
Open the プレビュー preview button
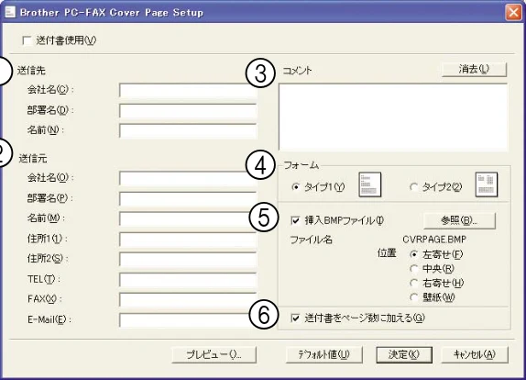pyautogui.click(x=214, y=355)
